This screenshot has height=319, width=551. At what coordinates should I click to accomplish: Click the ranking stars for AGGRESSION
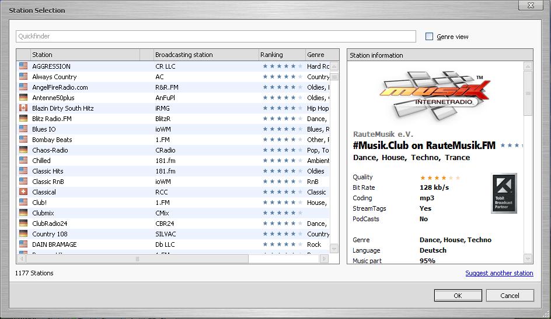click(282, 66)
